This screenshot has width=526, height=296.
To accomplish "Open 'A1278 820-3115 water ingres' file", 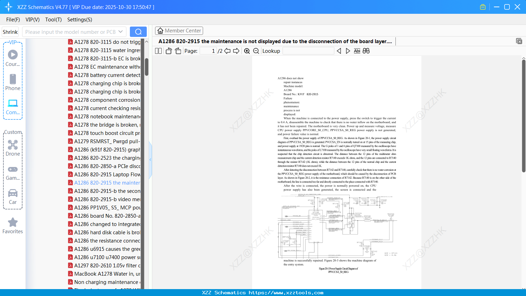I will (104, 50).
